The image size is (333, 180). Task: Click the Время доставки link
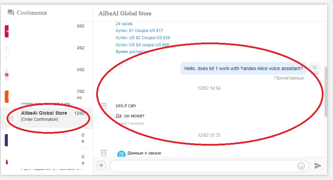click(x=131, y=52)
